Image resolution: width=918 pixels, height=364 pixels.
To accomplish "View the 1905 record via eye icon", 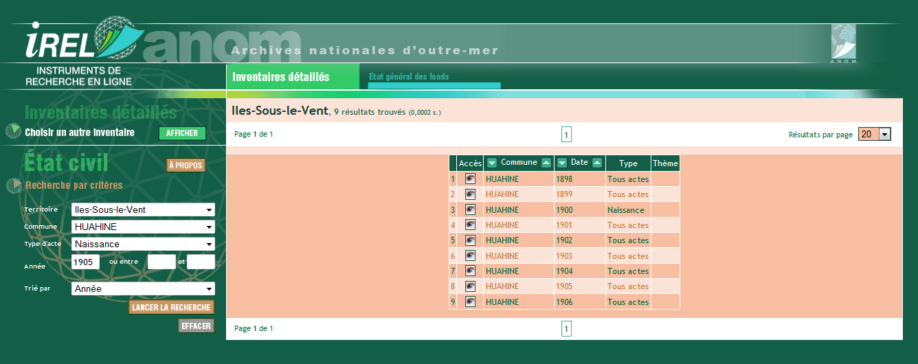I will 470,286.
